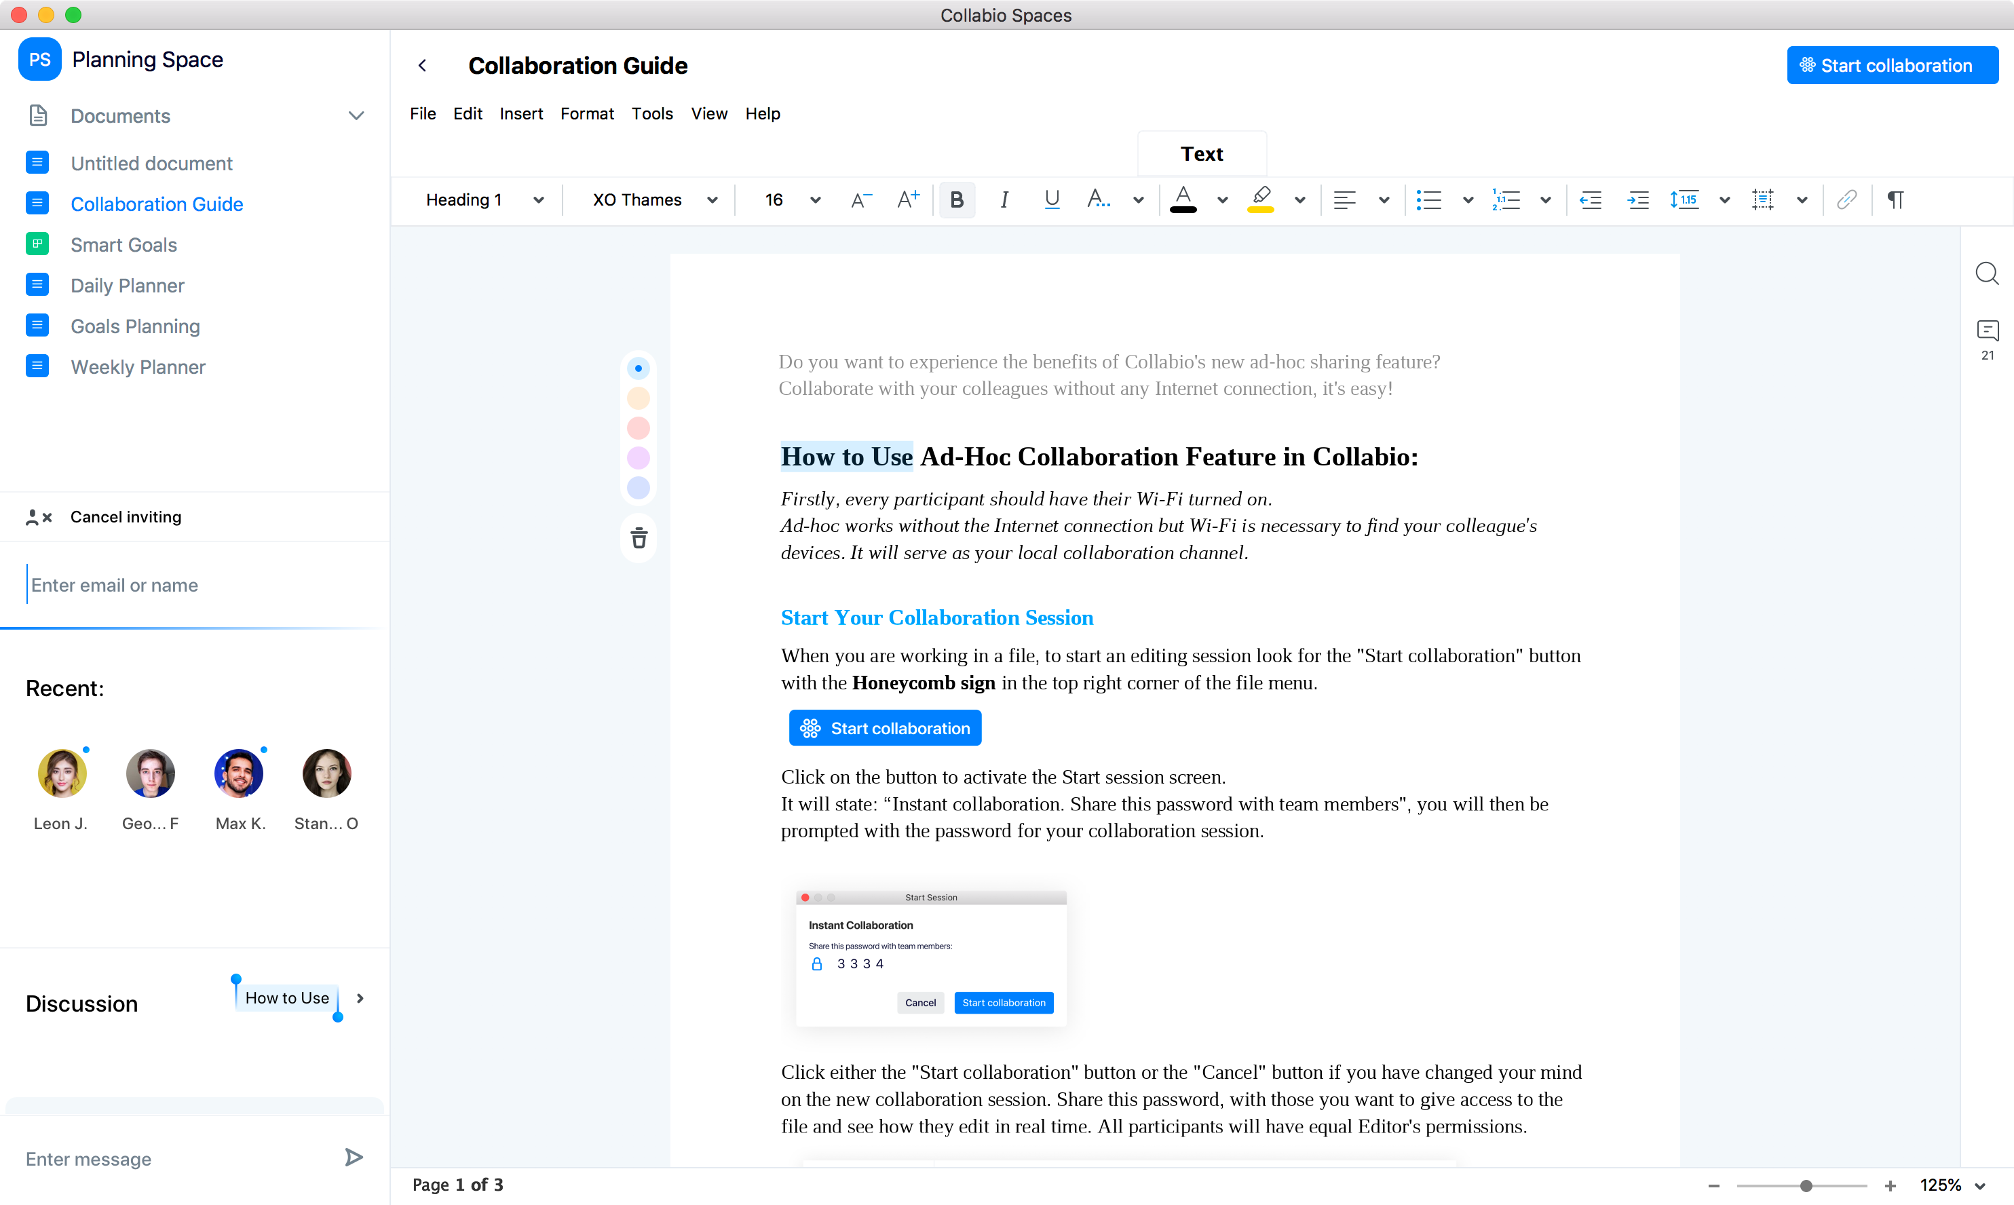Image resolution: width=2014 pixels, height=1205 pixels.
Task: Click Cancel inviting
Action: (x=125, y=517)
